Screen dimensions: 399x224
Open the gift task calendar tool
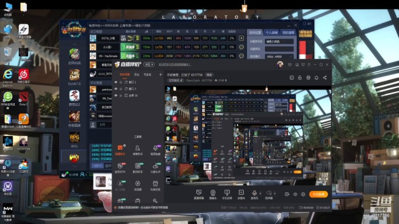coord(155,185)
